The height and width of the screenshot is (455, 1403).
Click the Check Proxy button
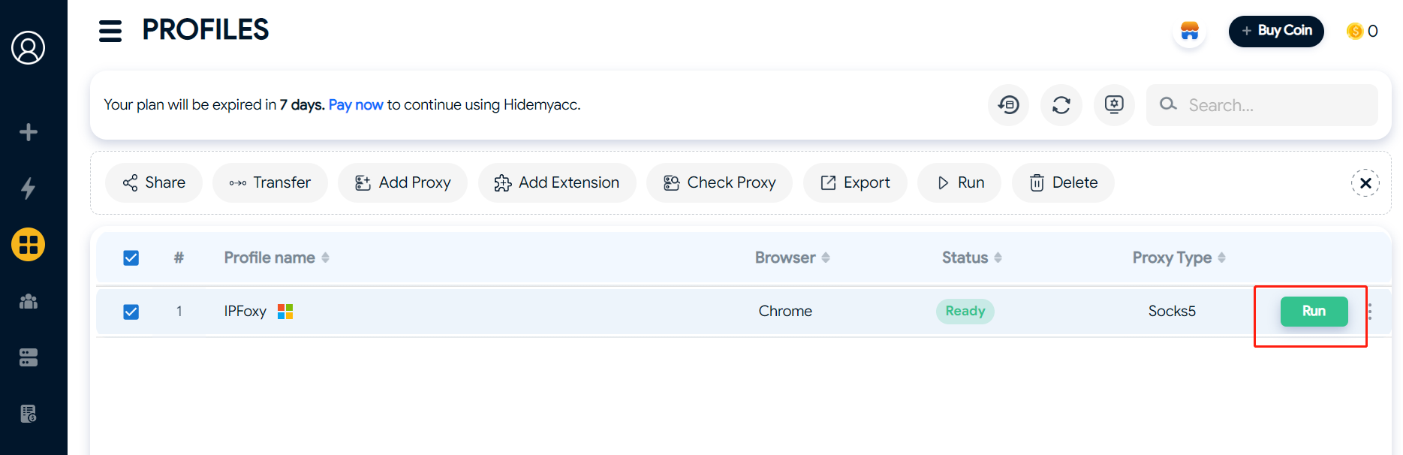(719, 182)
